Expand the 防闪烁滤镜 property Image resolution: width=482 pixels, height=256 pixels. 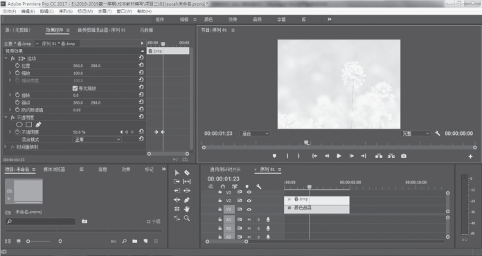pyautogui.click(x=10, y=109)
